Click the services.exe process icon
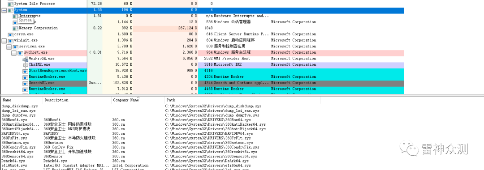Screen dimensions: 484x170 click(x=15, y=47)
